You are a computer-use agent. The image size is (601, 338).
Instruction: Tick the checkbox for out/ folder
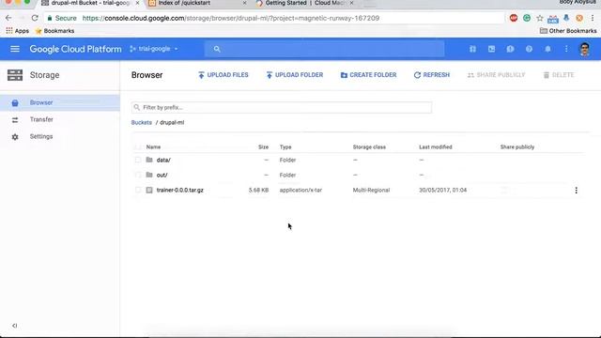coord(138,175)
